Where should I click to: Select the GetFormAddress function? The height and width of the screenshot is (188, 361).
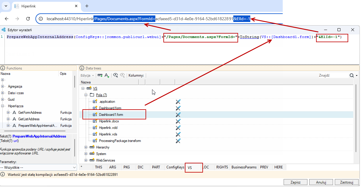(x=30, y=113)
